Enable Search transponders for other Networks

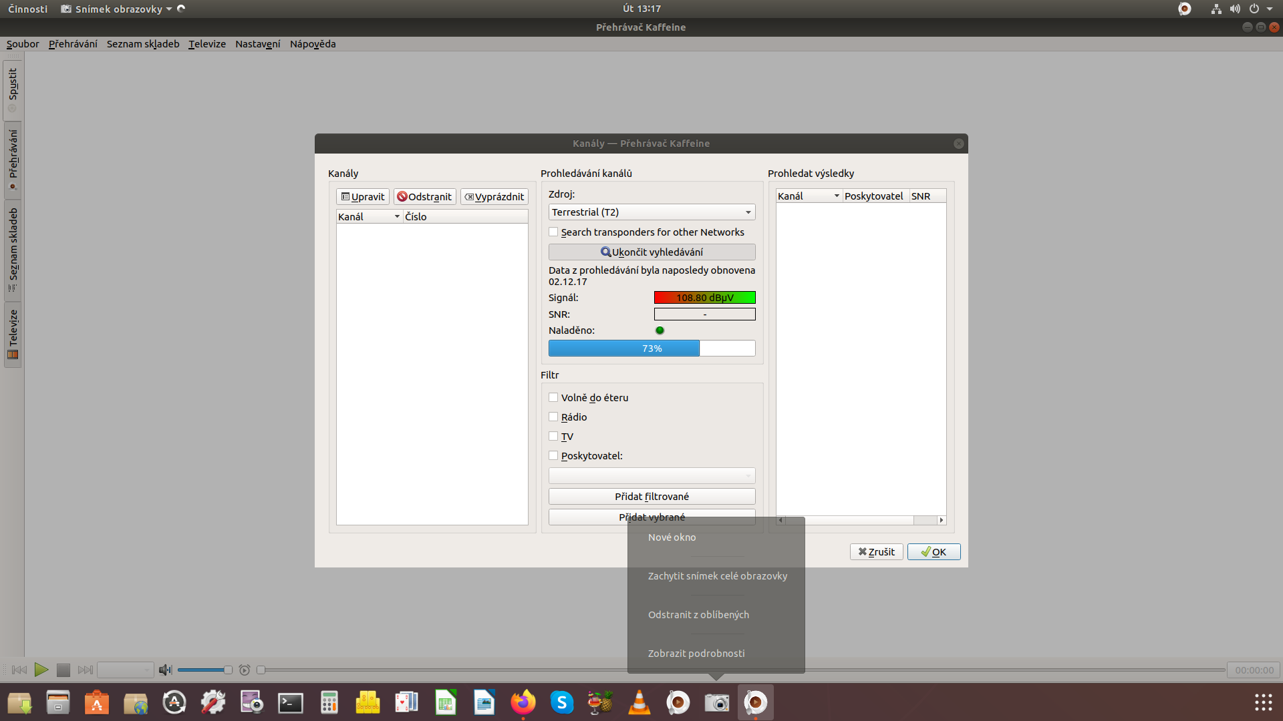point(553,232)
